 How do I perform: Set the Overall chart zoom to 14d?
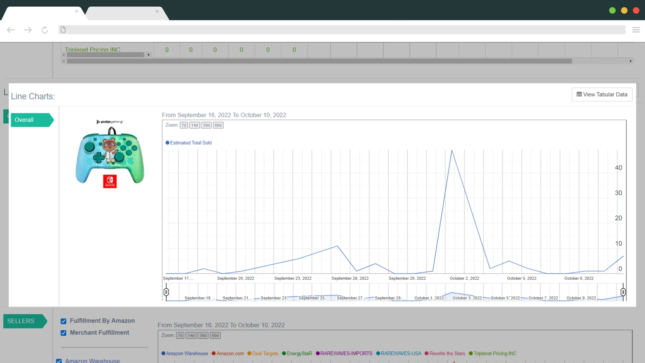(195, 125)
